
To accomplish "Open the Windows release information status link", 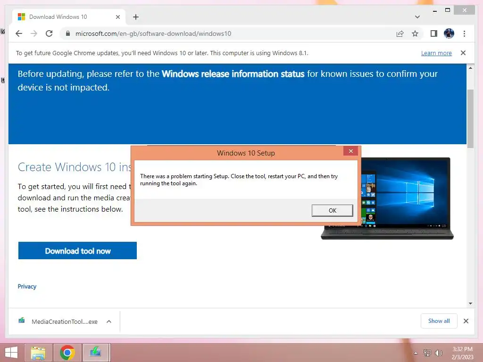I will point(233,74).
